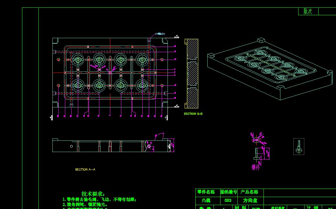Click the '零件名称' title block cell
The height and width of the screenshot is (209, 336).
click(208, 192)
